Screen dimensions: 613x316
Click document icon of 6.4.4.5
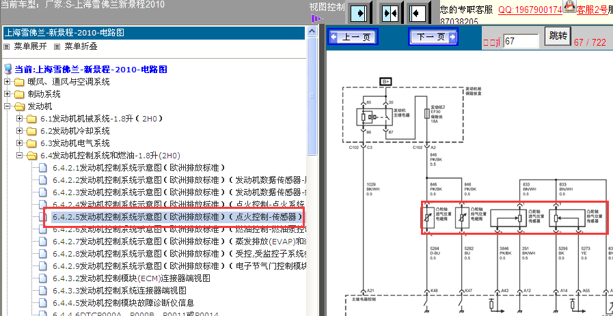click(x=42, y=303)
